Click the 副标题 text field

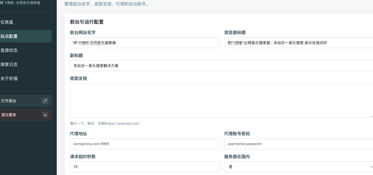[x=221, y=65]
